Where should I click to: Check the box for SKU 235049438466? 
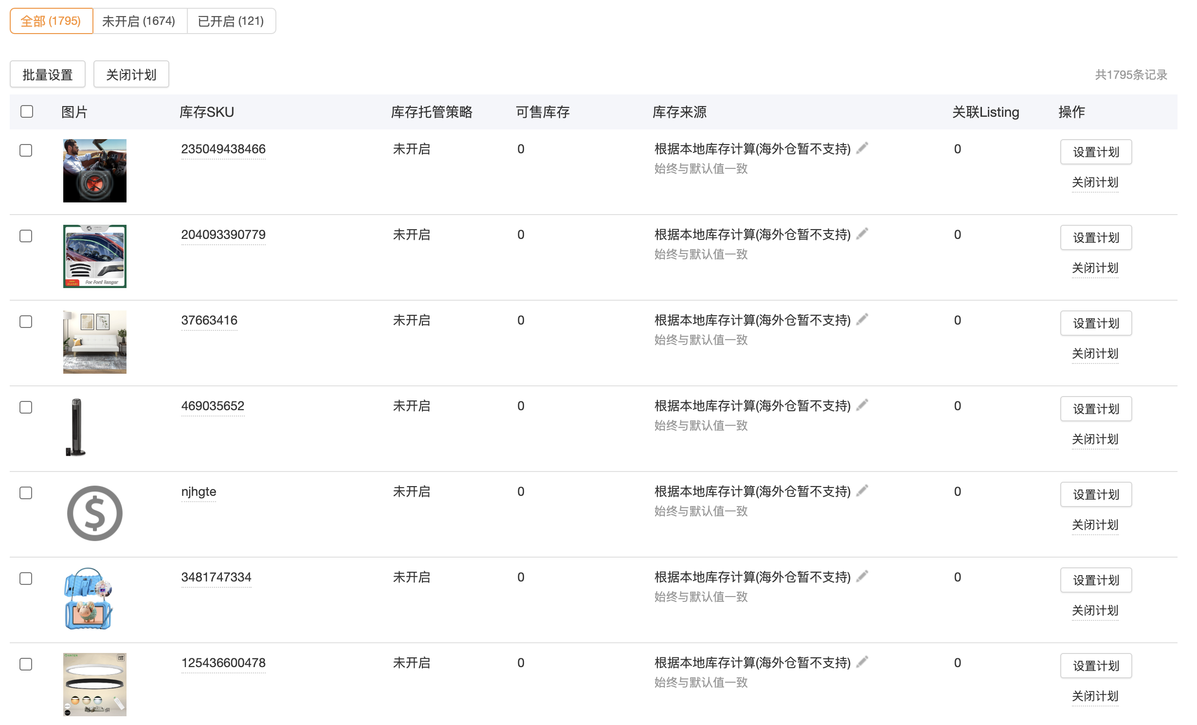click(x=26, y=150)
